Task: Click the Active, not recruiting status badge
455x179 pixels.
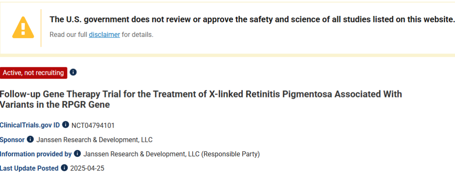Action: coord(33,73)
